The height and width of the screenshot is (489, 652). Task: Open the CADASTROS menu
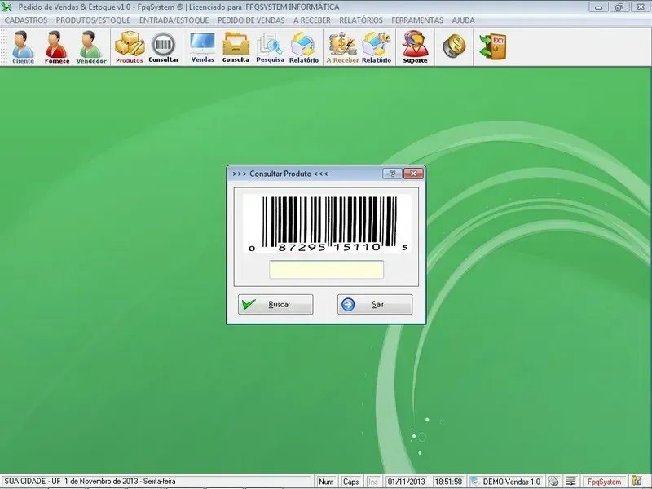[26, 20]
